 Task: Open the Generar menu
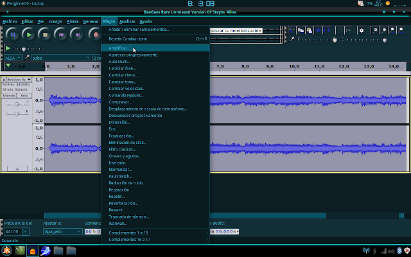click(91, 21)
